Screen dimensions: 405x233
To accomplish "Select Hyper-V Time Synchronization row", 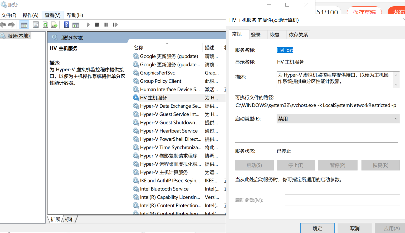I will tap(179, 147).
